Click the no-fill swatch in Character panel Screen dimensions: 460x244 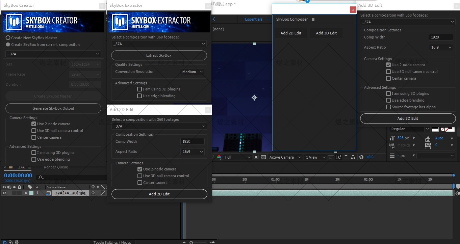click(442, 130)
